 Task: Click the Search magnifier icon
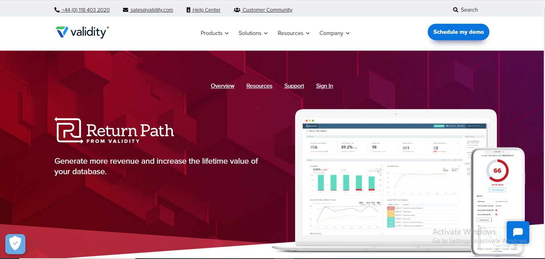tap(456, 10)
